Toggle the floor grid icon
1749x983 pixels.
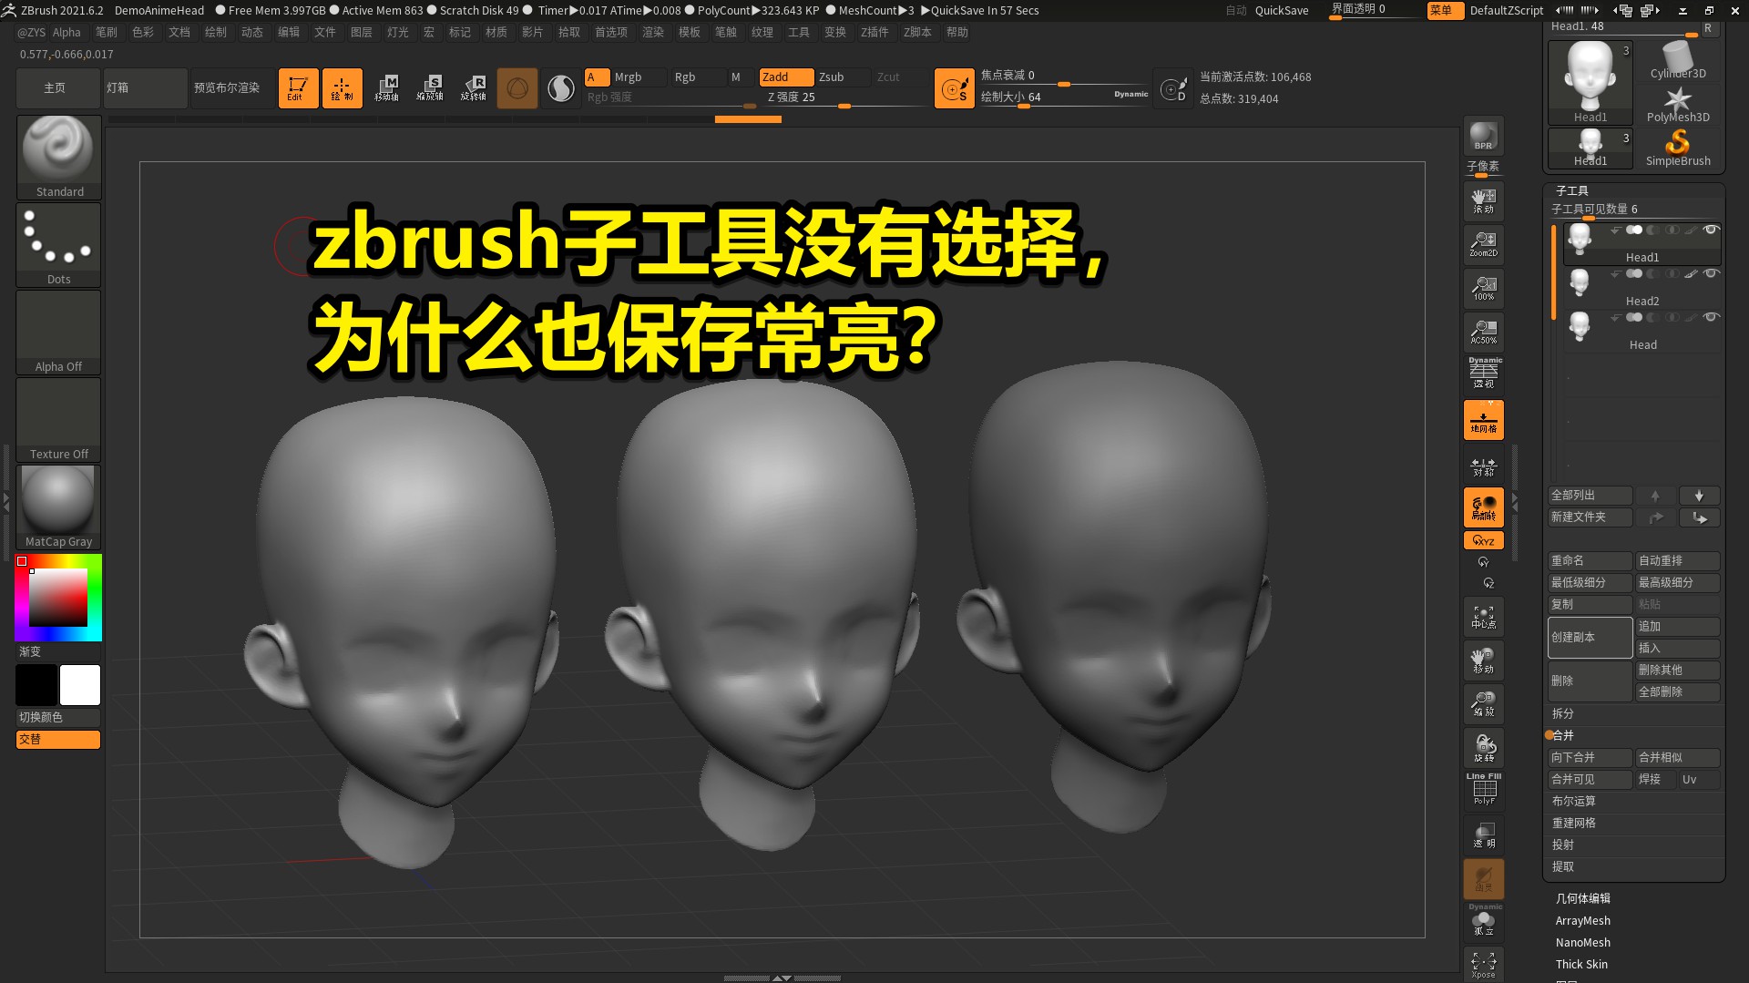(1483, 419)
